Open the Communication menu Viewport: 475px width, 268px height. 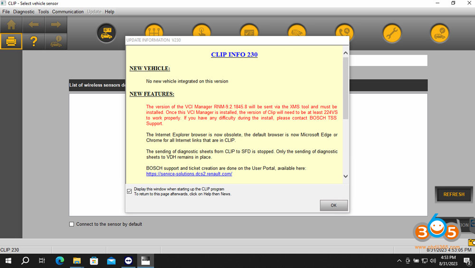pyautogui.click(x=68, y=12)
